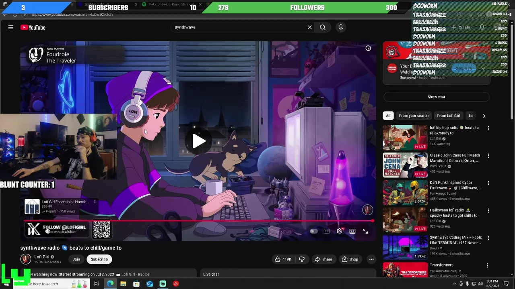Select the From your search chip
The image size is (515, 289).
click(414, 116)
